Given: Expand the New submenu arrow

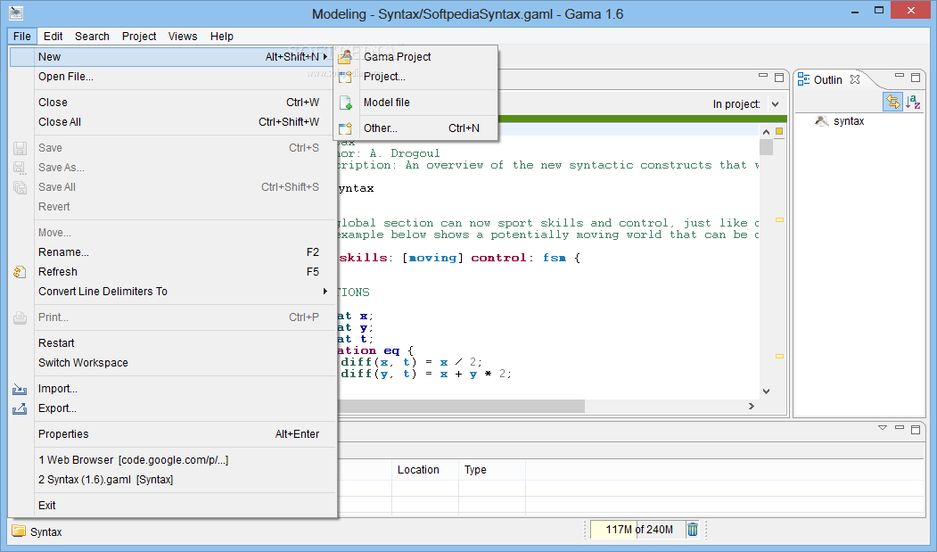Looking at the screenshot, I should tap(325, 57).
